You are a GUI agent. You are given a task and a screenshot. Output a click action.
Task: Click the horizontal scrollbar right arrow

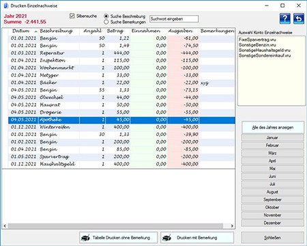[232, 226]
